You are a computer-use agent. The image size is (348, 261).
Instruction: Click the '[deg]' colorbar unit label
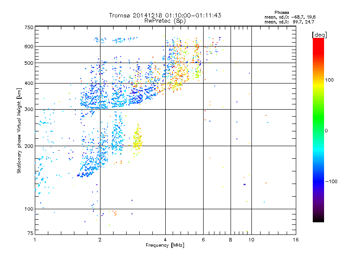pyautogui.click(x=319, y=35)
